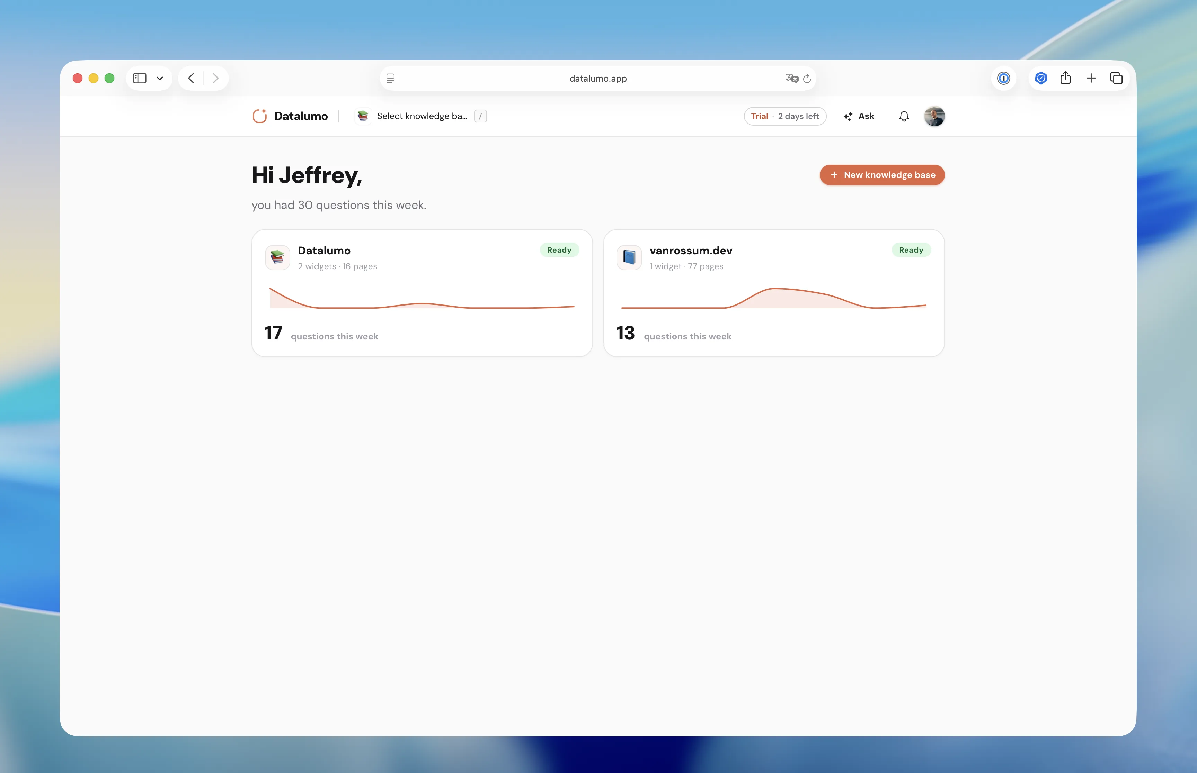The height and width of the screenshot is (773, 1197).
Task: Open a new tab with plus icon
Action: pos(1091,78)
